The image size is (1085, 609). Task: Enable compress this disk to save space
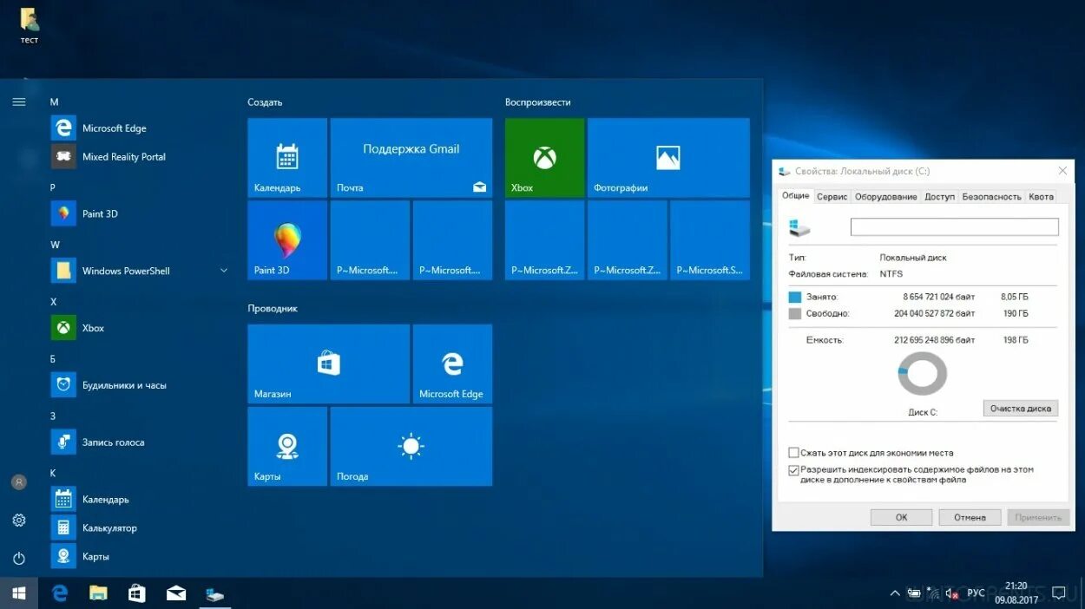[x=793, y=452]
